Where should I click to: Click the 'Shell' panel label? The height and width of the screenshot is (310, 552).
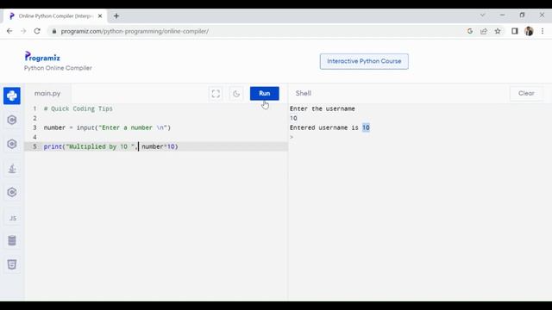(x=303, y=94)
